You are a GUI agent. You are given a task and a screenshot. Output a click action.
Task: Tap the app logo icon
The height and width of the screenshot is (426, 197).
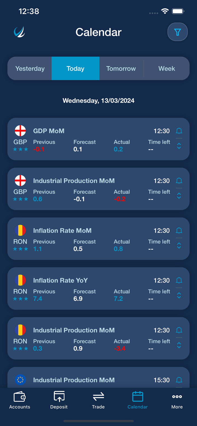(x=19, y=32)
